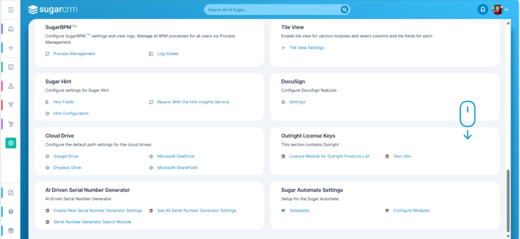
Task: Click Create New Serial Number Generator Settings
Action: [x=97, y=211]
